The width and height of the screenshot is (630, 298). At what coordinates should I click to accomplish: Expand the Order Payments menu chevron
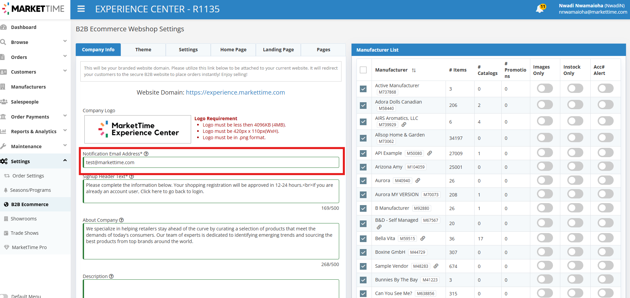65,116
